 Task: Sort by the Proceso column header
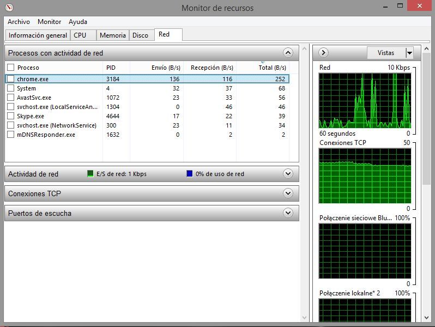pos(28,68)
